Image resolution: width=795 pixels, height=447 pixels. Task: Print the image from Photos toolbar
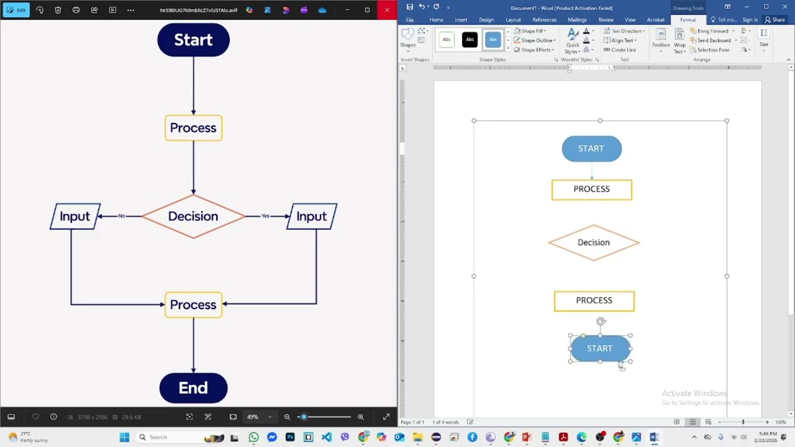[x=76, y=10]
